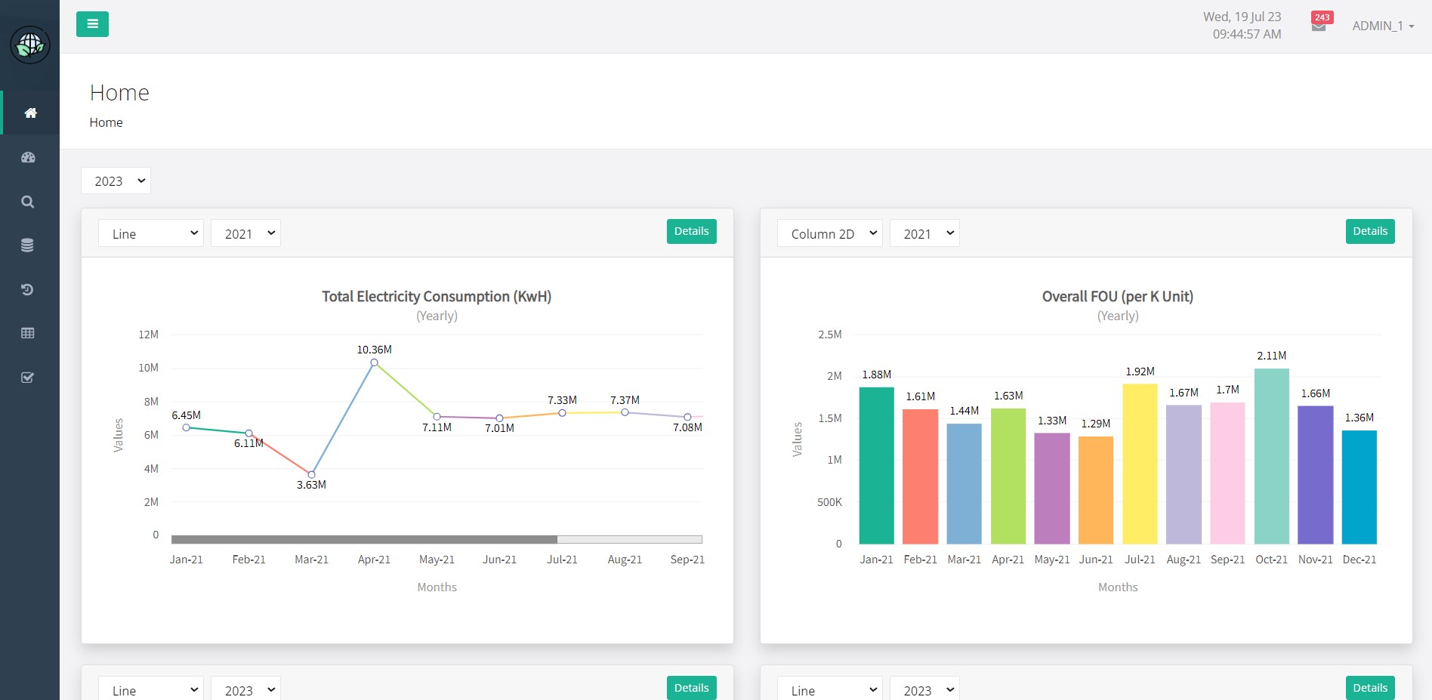Viewport: 1432px width, 700px height.
Task: Open bottom-right panel Line chart type dropdown
Action: click(830, 689)
